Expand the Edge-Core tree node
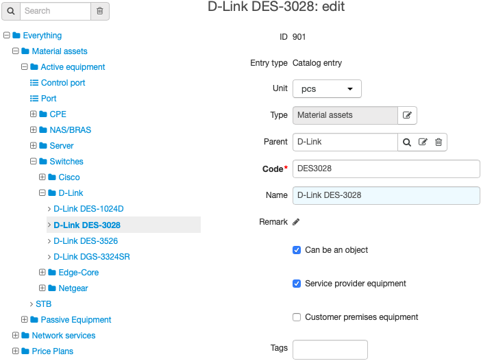This screenshot has height=361, width=481. [42, 273]
